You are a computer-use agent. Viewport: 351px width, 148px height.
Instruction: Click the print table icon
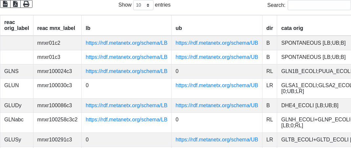27,4
